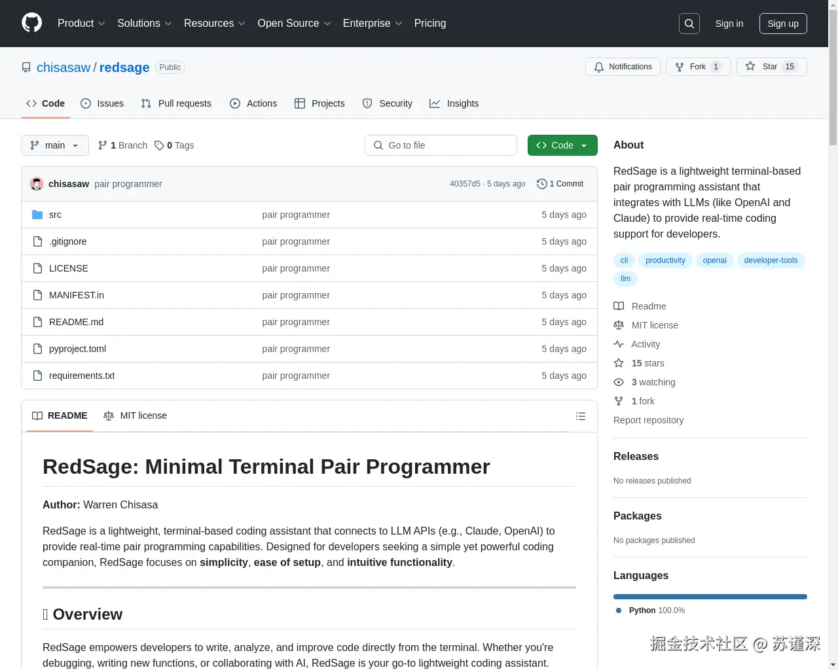
Task: Click the Python language percentage bar
Action: click(710, 596)
